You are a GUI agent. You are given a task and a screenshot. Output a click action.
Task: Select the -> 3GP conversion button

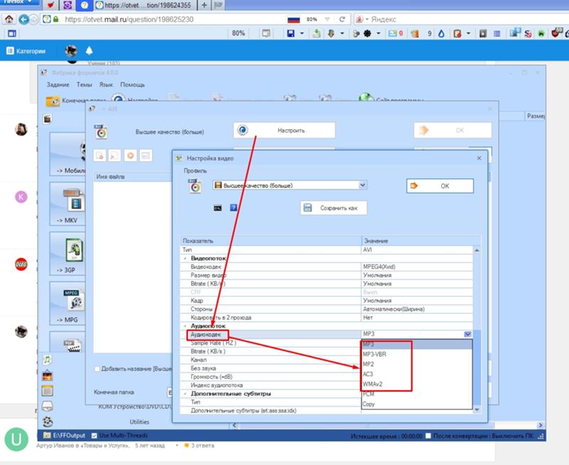pyautogui.click(x=68, y=254)
